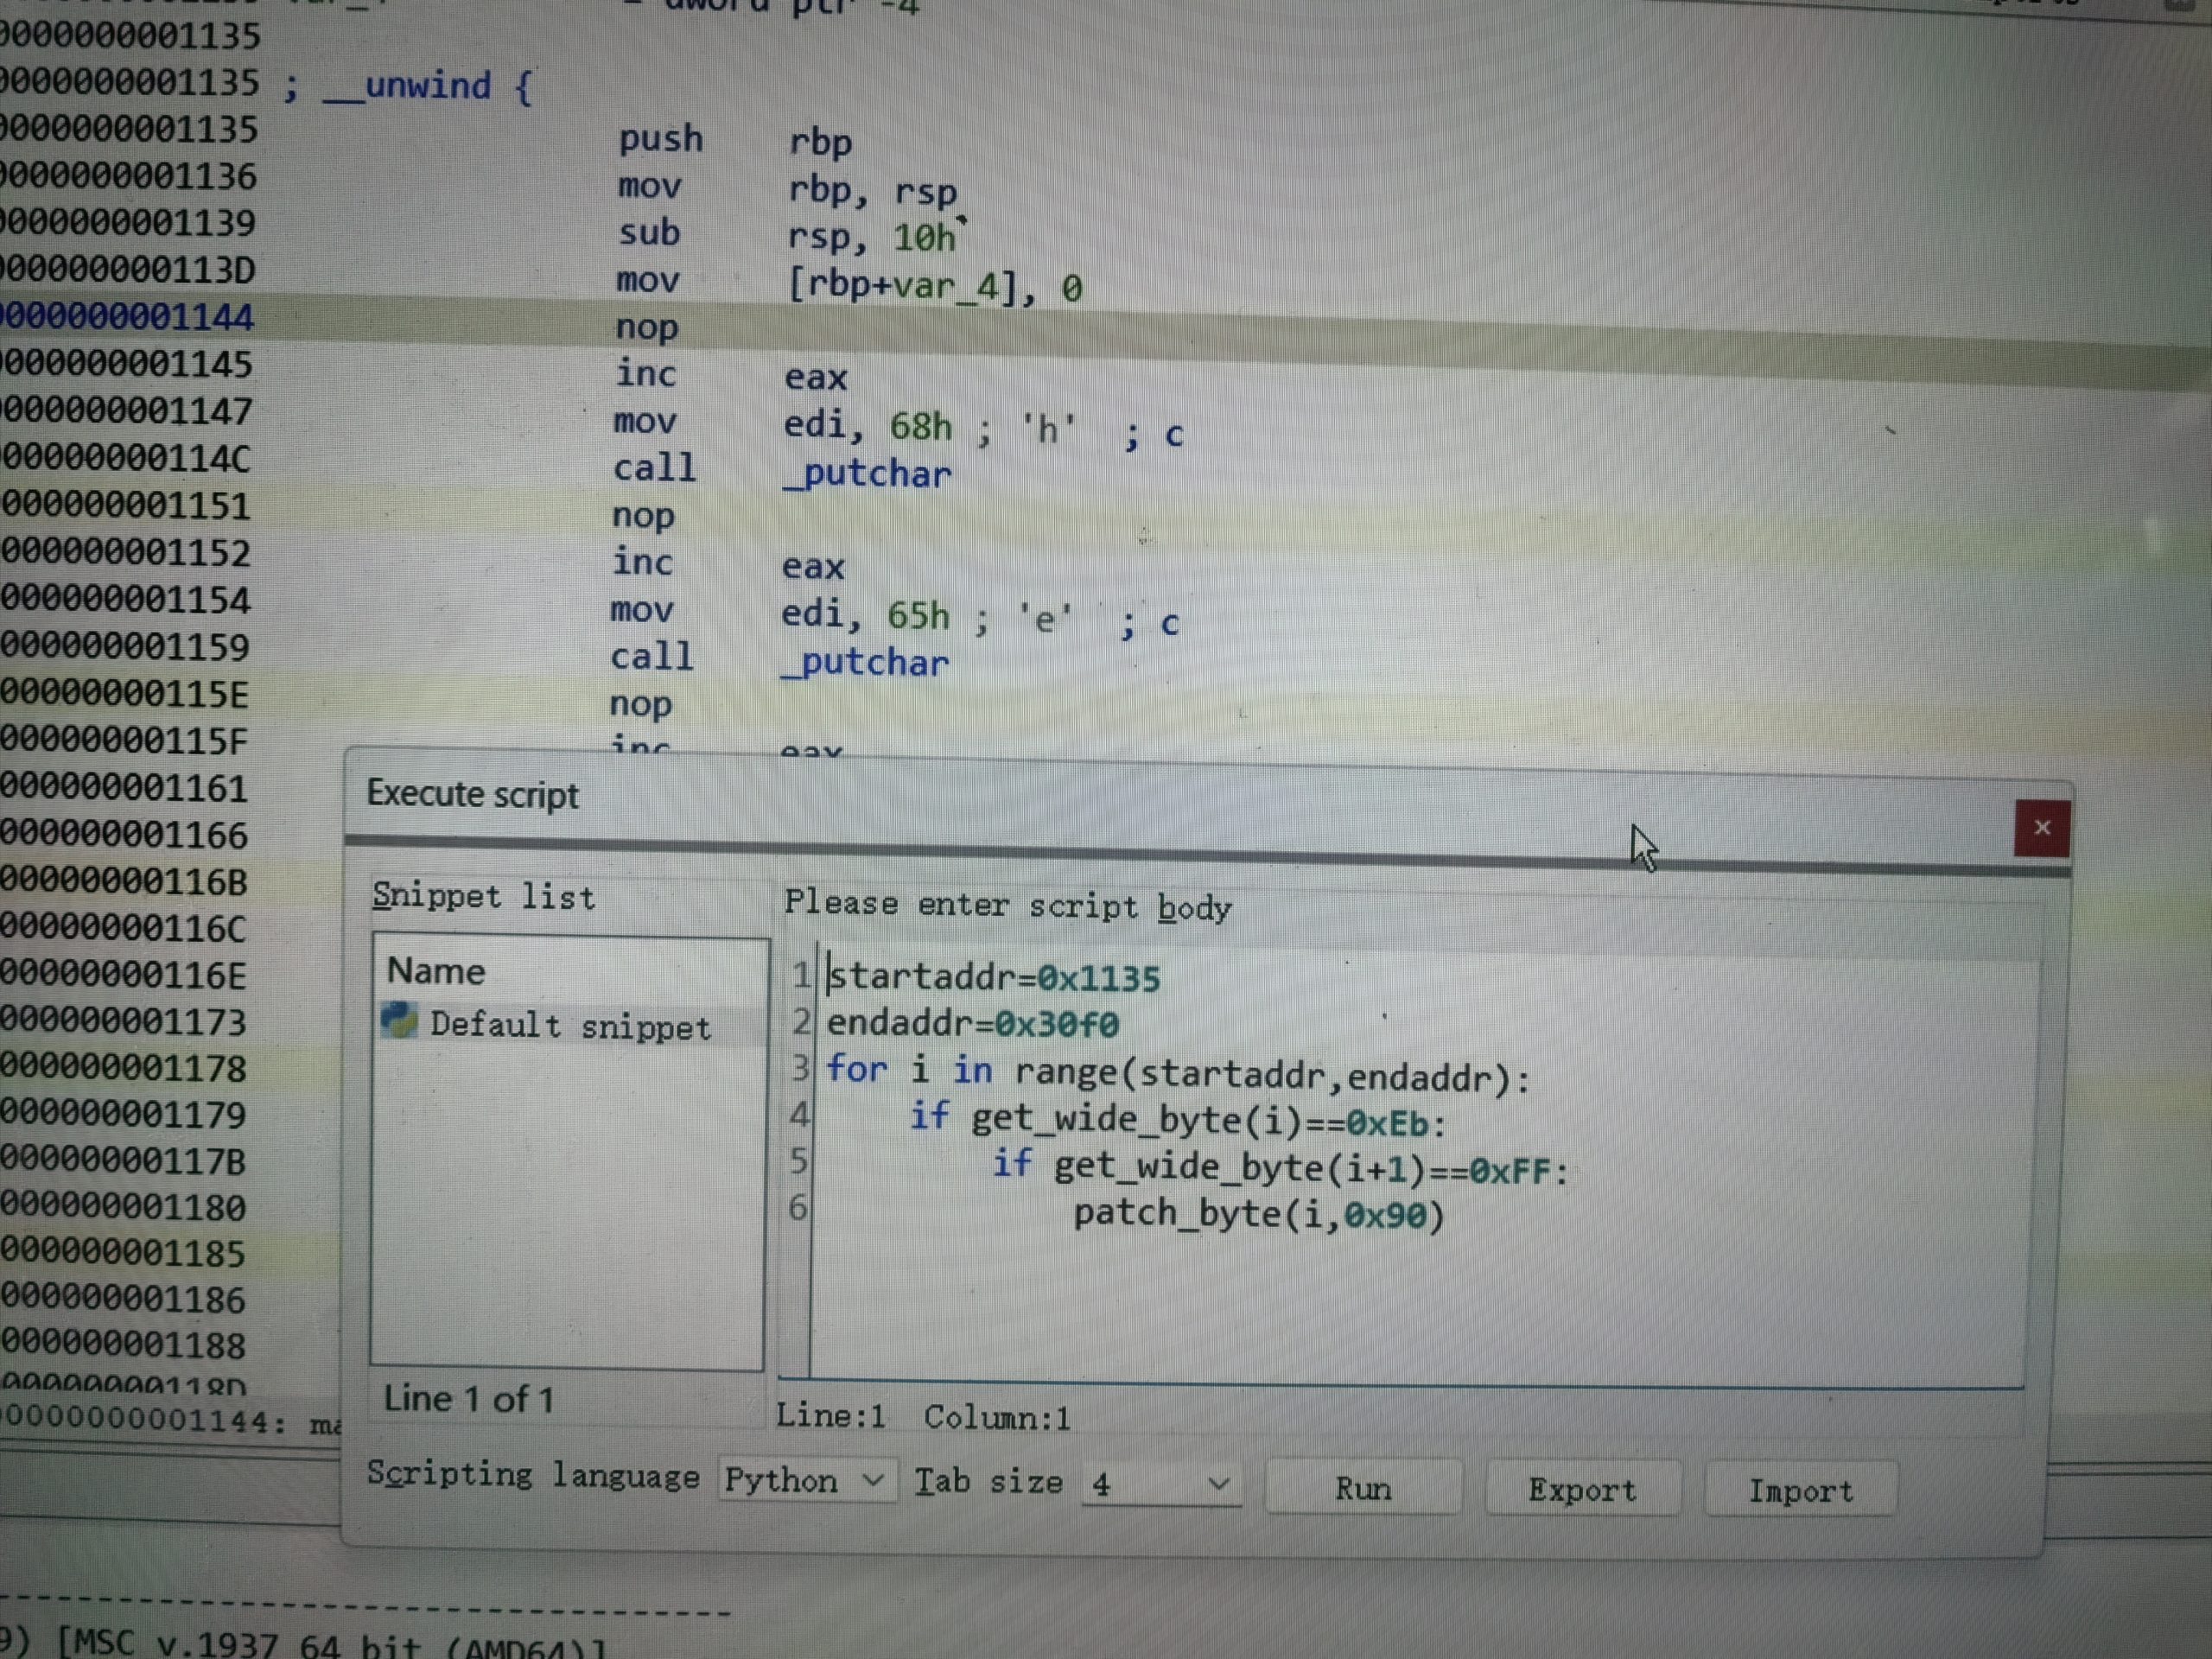Click the Line 1 of 1 status text
This screenshot has height=1659, width=2212.
point(468,1399)
